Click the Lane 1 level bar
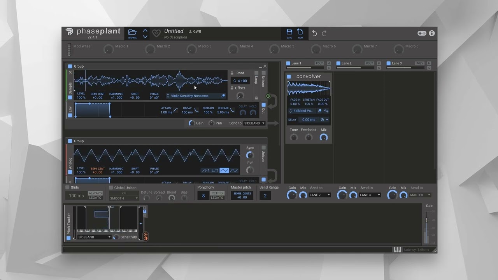498x280 pixels. tap(306, 68)
